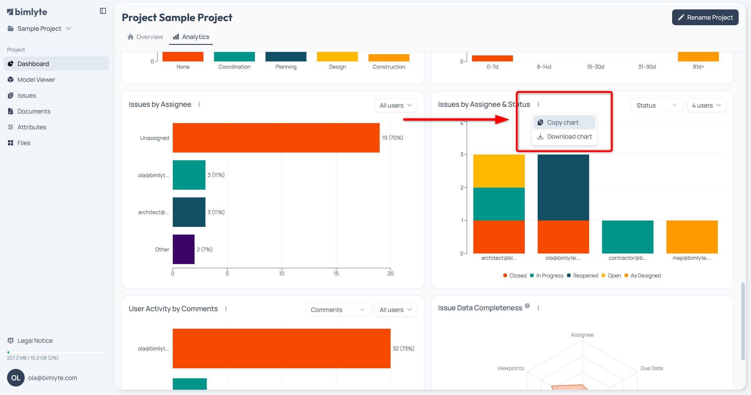This screenshot has height=395, width=751.
Task: Open the Status grouping dropdown
Action: coord(657,105)
